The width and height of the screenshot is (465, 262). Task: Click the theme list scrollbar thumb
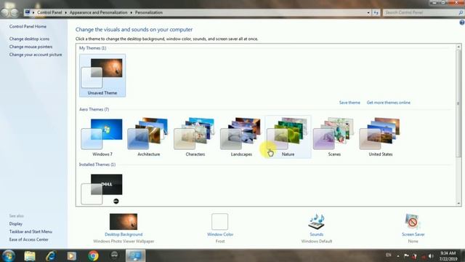(458, 103)
